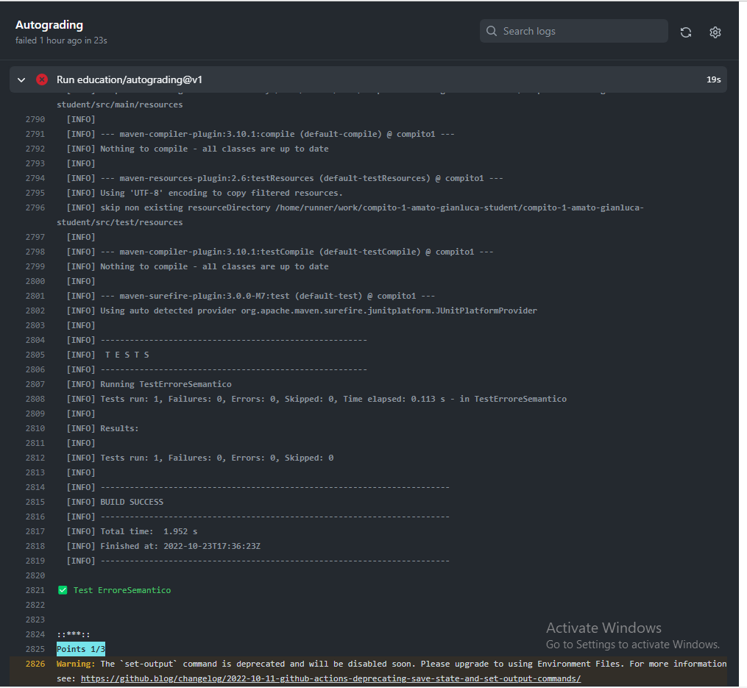The width and height of the screenshot is (747, 688).
Task: Click "Using 'UTF-8' encoding" log line
Action: pos(205,193)
